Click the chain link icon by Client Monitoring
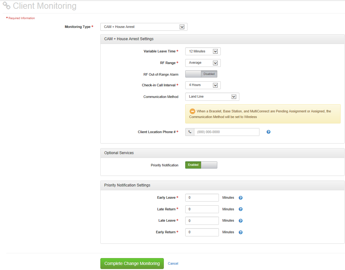The width and height of the screenshot is (345, 270). click(7, 6)
